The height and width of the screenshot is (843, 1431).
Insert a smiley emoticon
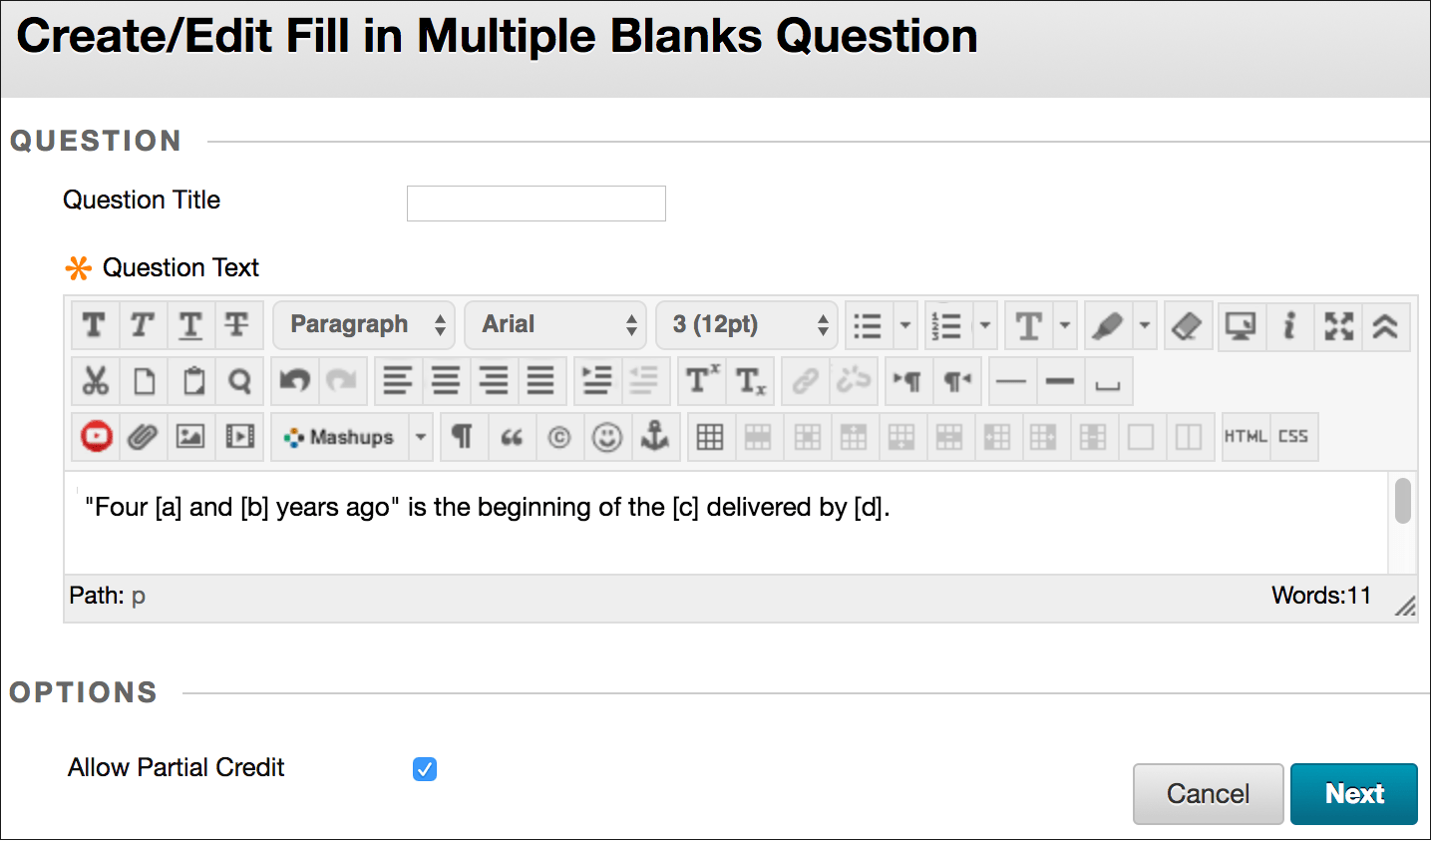pos(607,436)
